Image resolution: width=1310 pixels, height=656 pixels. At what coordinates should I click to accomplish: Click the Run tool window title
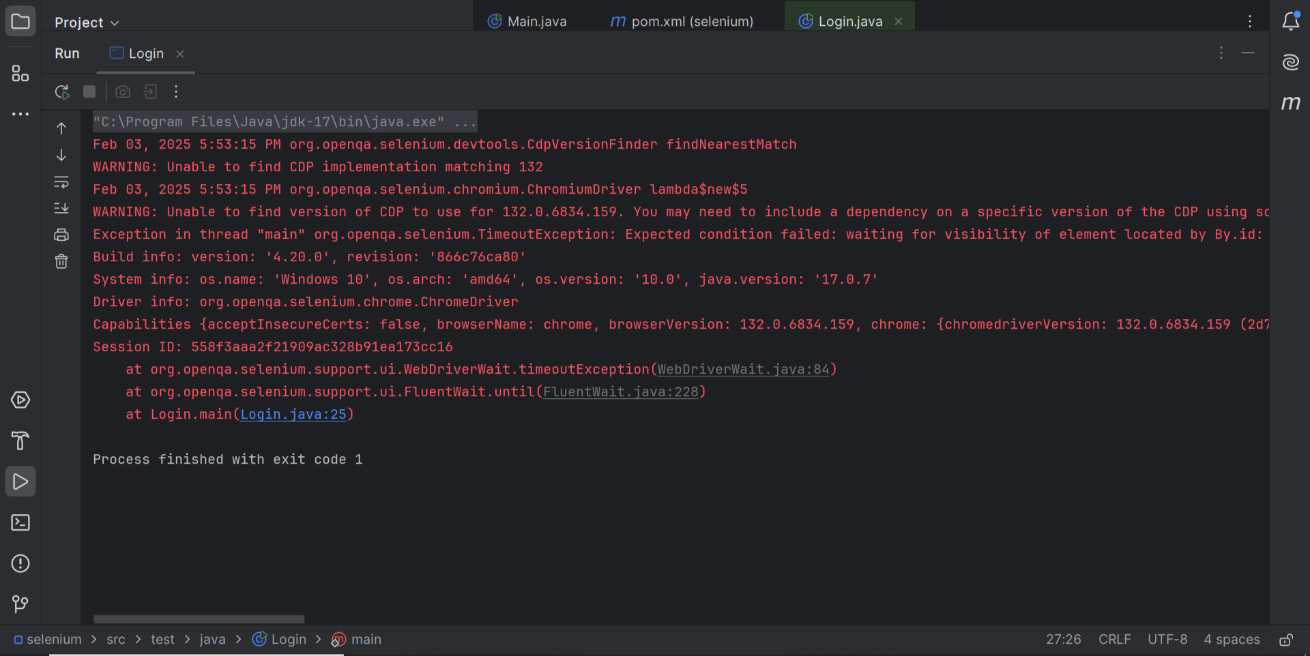click(67, 53)
